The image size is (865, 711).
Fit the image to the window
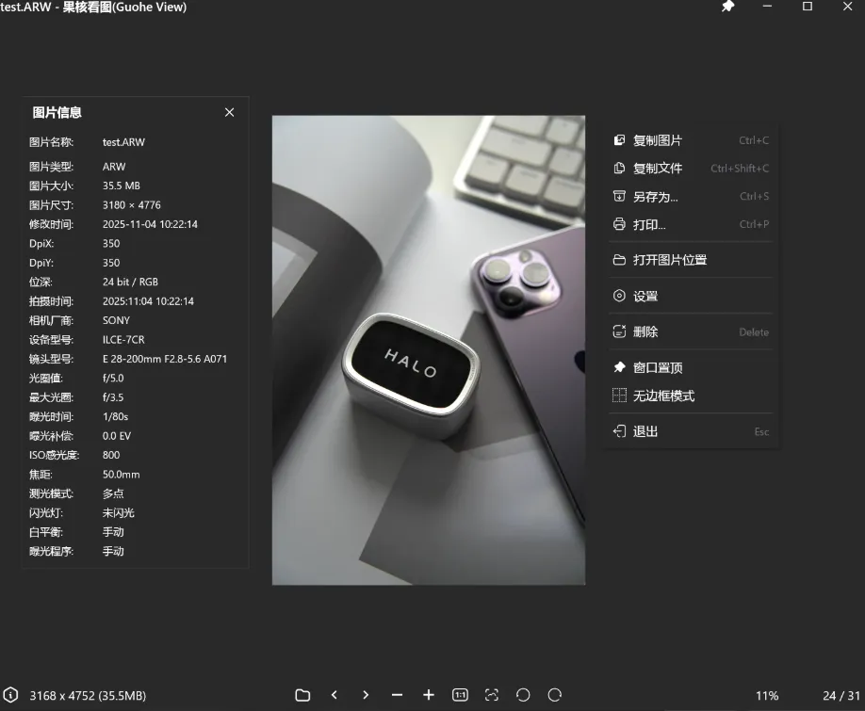[491, 695]
